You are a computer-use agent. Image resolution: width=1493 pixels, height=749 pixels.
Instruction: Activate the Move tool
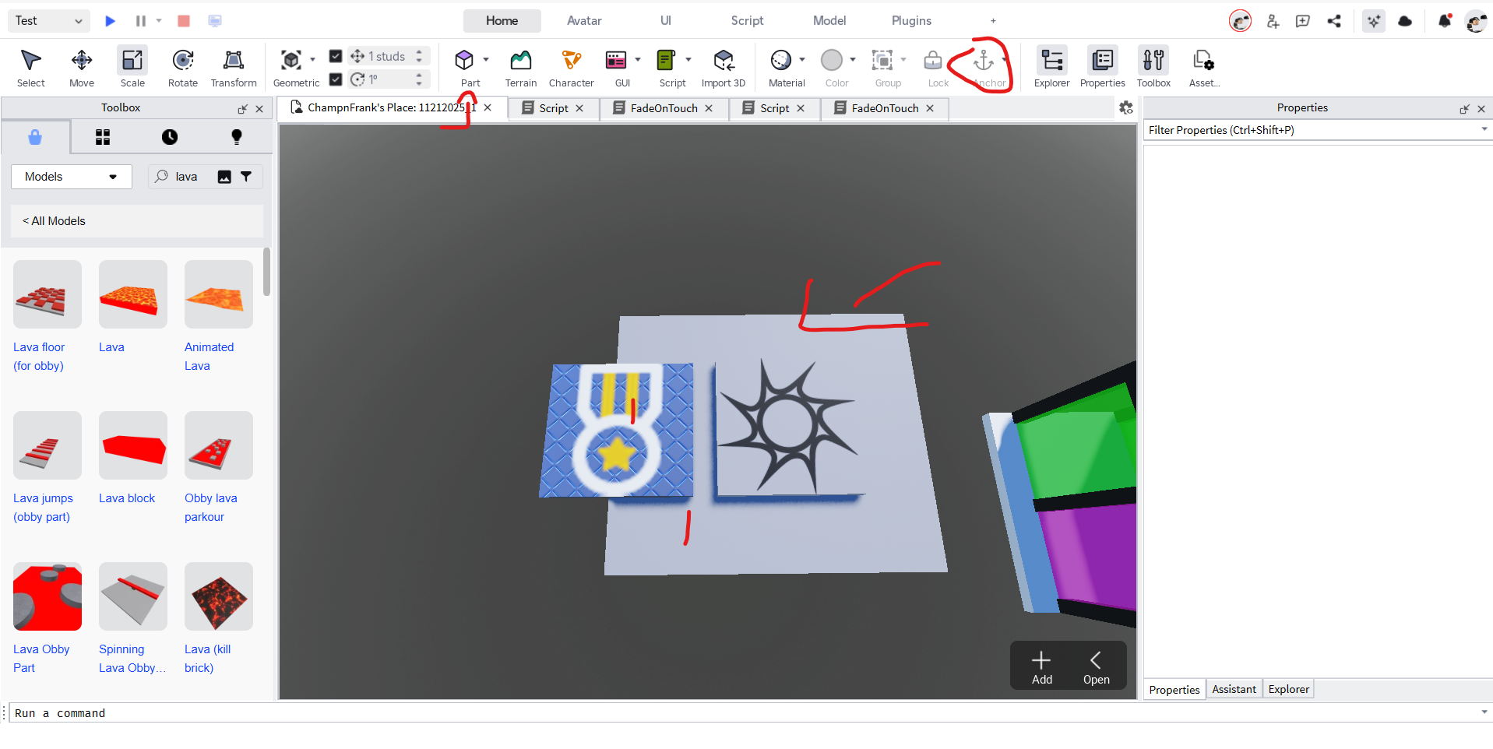[82, 68]
